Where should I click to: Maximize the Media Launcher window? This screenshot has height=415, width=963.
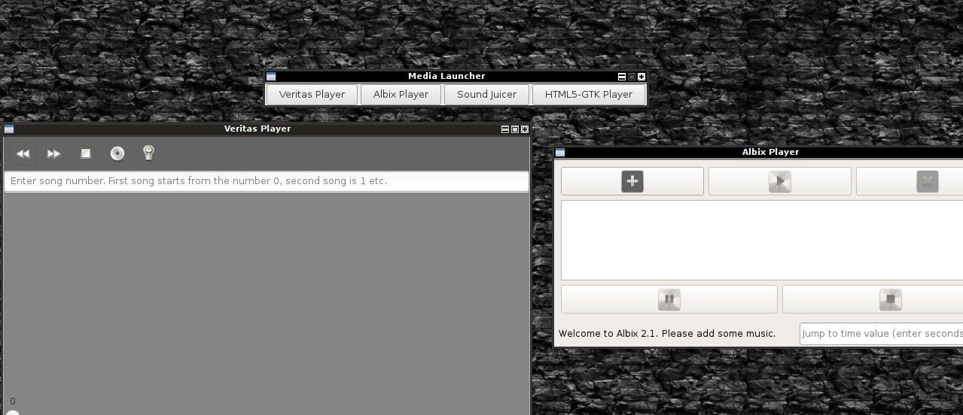[632, 77]
